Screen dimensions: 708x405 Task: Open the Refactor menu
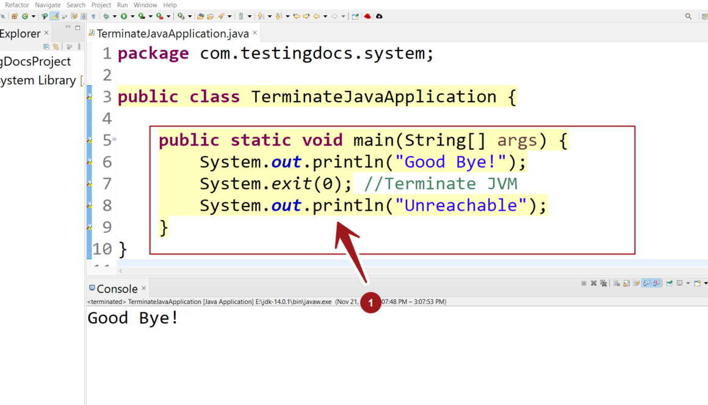[17, 5]
